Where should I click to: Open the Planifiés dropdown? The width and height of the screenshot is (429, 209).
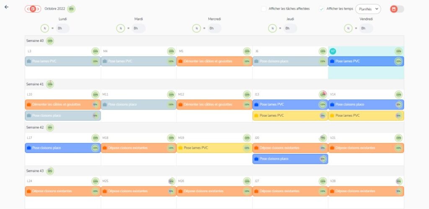(368, 9)
